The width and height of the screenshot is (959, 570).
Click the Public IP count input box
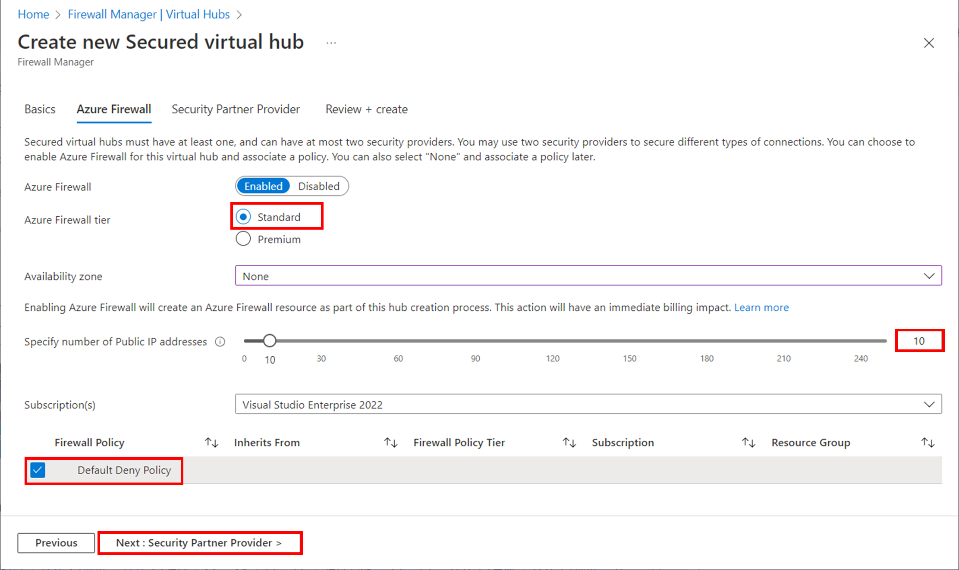[x=919, y=341]
